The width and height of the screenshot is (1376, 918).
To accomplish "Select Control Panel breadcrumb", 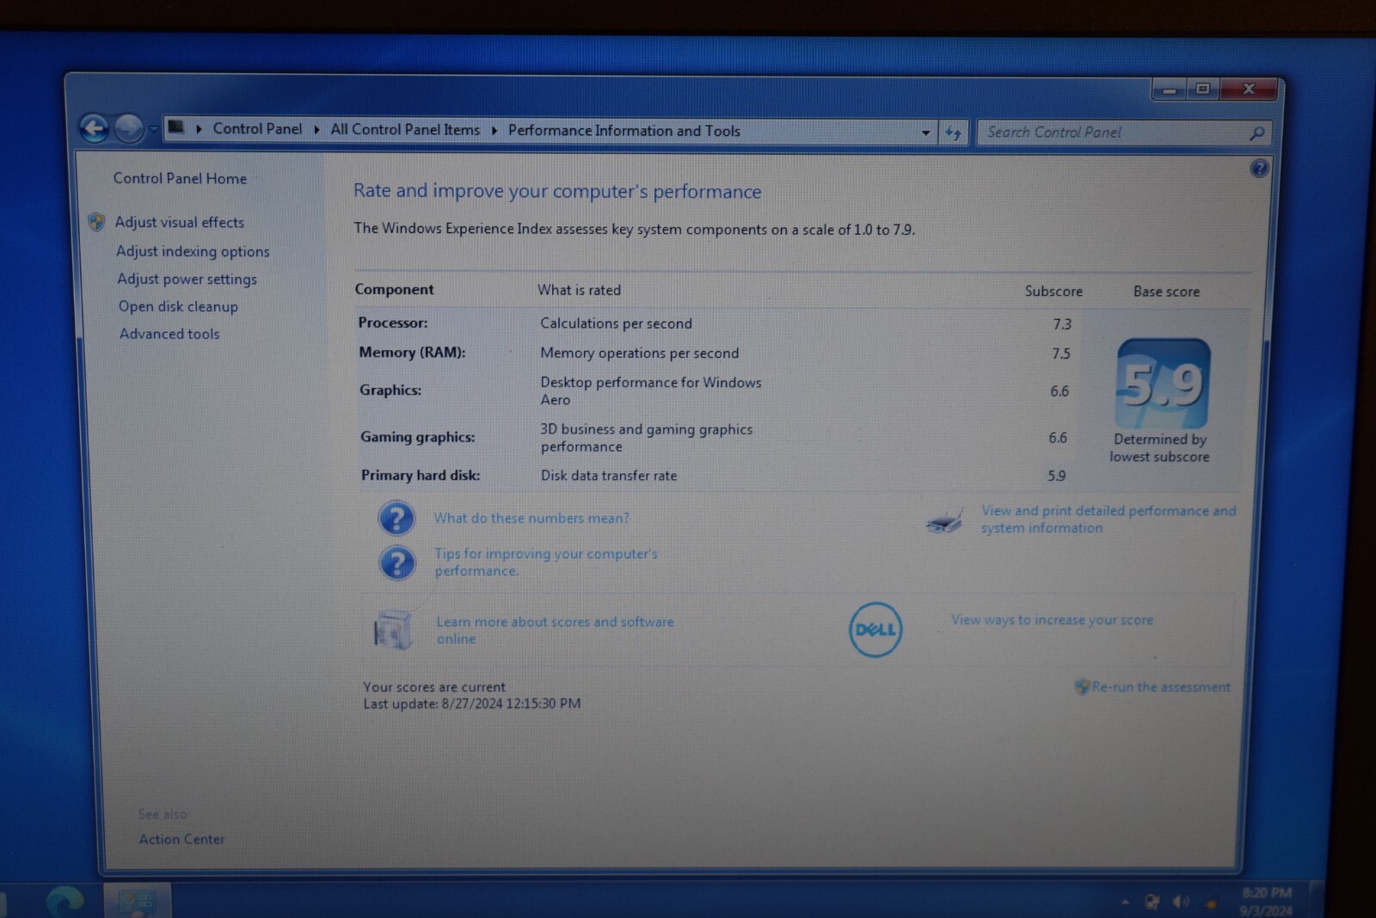I will (257, 128).
